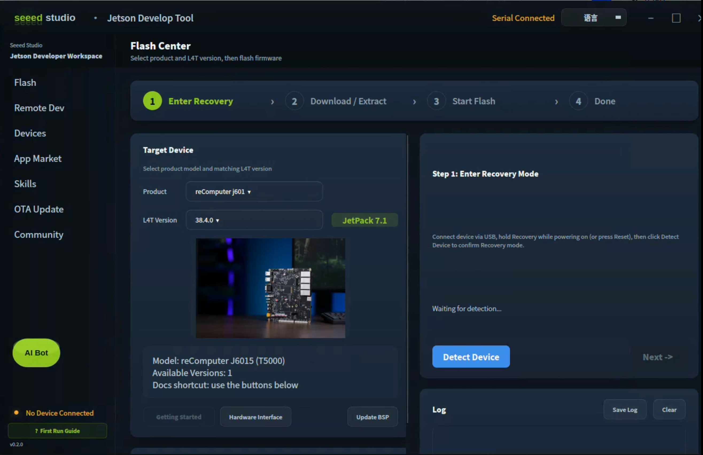
Task: Click the Next -> button
Action: (x=658, y=357)
